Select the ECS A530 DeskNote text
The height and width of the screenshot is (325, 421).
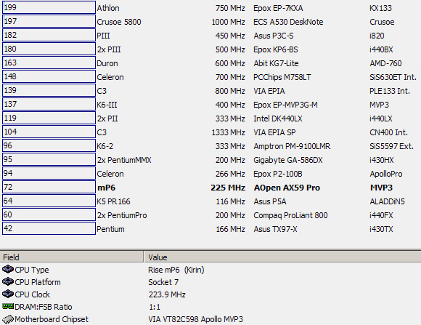[288, 22]
